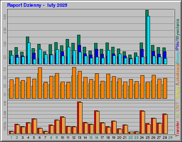Click day label 17 on the x-axis

(x=102, y=138)
